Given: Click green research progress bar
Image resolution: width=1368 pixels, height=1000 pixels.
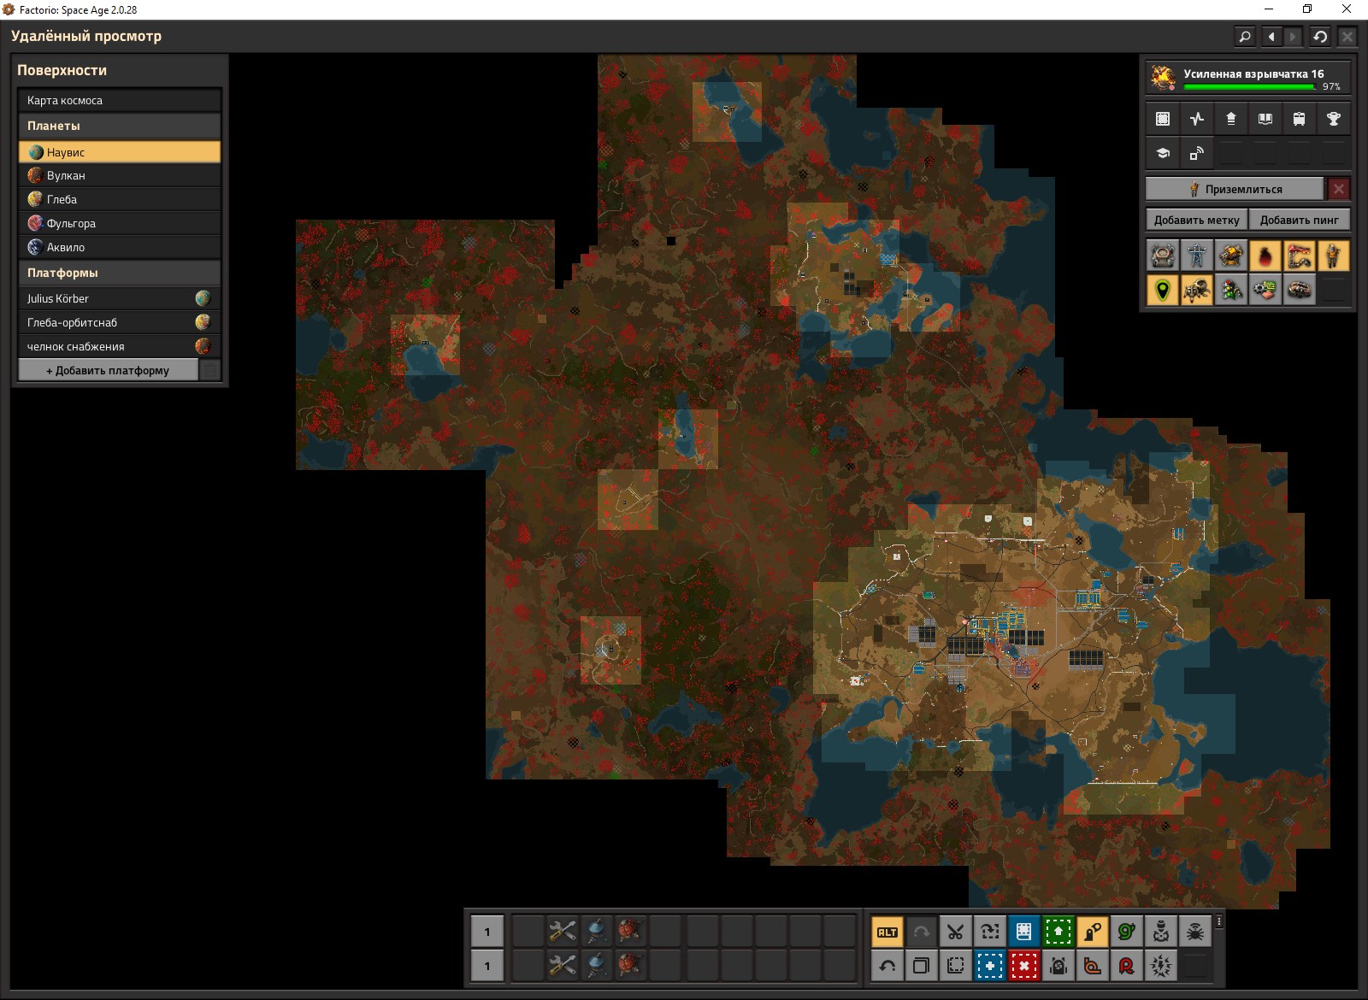Looking at the screenshot, I should (1249, 86).
